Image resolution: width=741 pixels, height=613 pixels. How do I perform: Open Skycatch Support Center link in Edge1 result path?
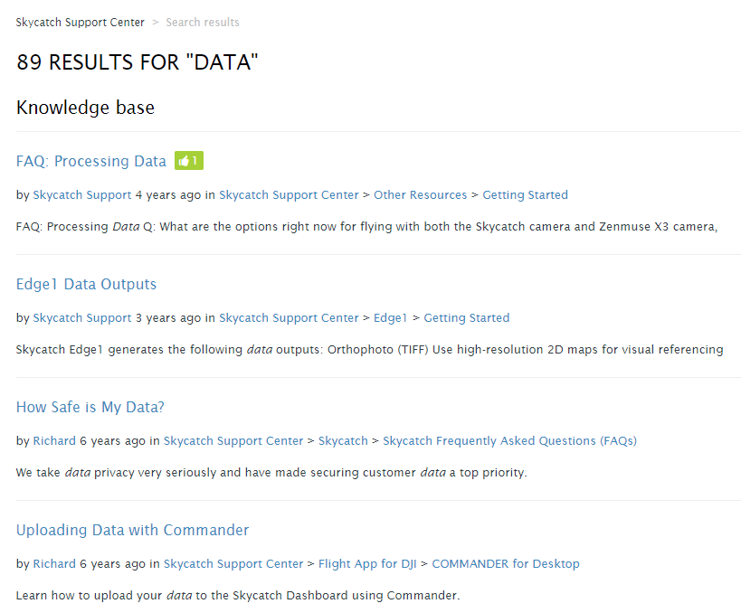pos(289,318)
